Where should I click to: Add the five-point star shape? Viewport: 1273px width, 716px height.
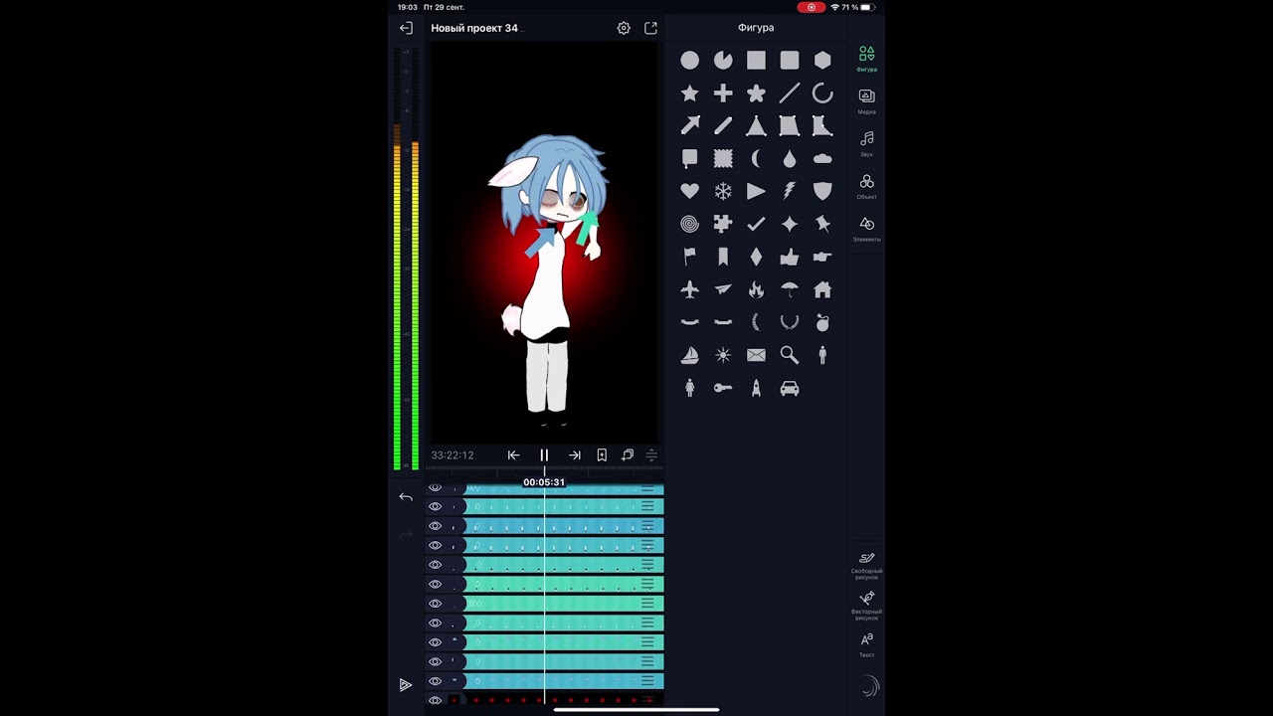click(689, 93)
